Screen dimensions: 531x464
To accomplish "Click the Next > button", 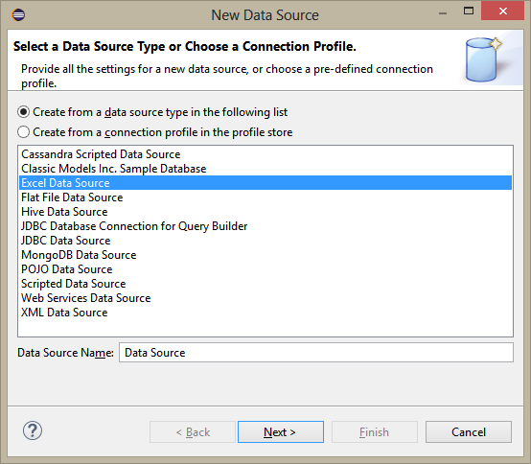I will point(281,432).
